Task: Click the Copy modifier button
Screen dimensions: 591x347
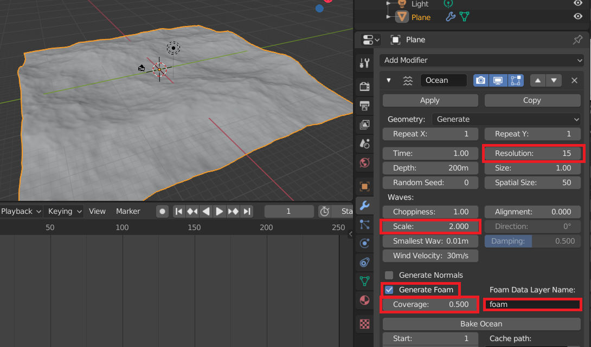Action: coord(532,101)
